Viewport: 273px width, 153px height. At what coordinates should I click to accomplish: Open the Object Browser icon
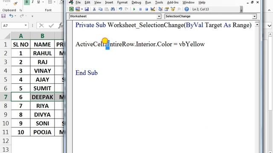point(173,9)
